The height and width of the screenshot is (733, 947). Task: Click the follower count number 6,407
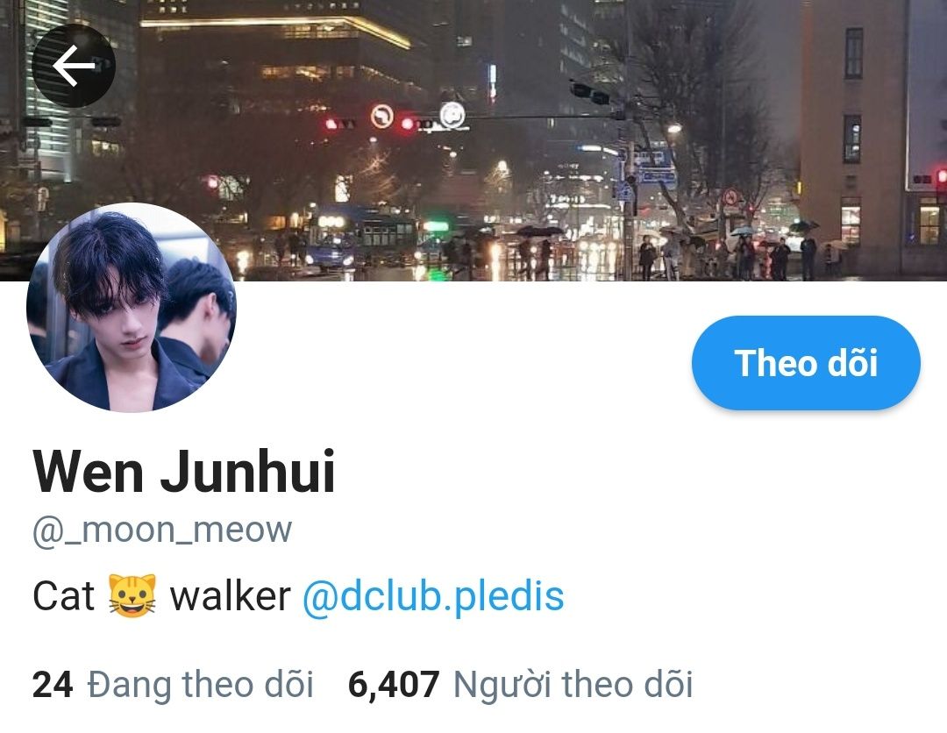394,685
